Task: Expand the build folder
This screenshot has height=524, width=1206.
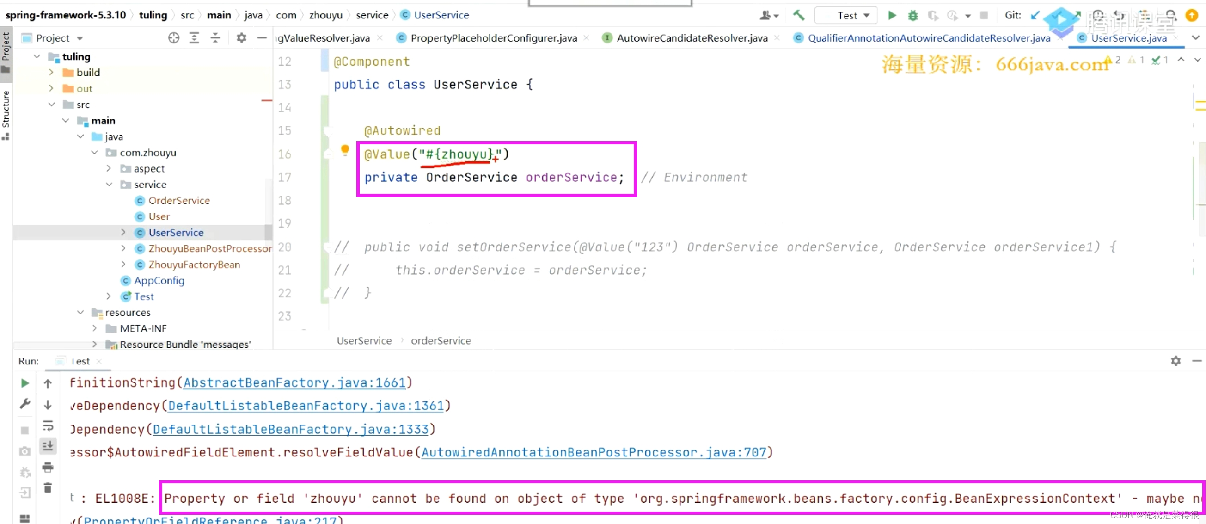Action: coord(51,73)
